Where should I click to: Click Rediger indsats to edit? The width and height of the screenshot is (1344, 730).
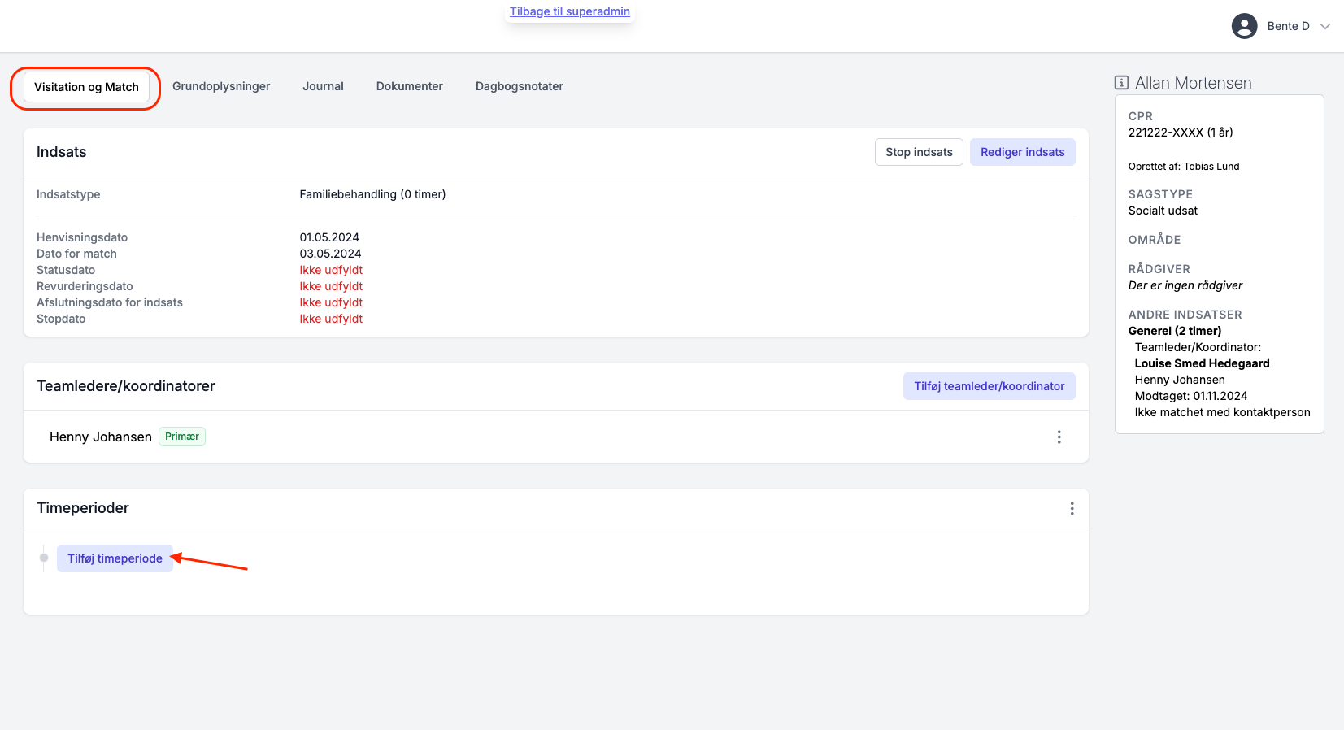1022,152
